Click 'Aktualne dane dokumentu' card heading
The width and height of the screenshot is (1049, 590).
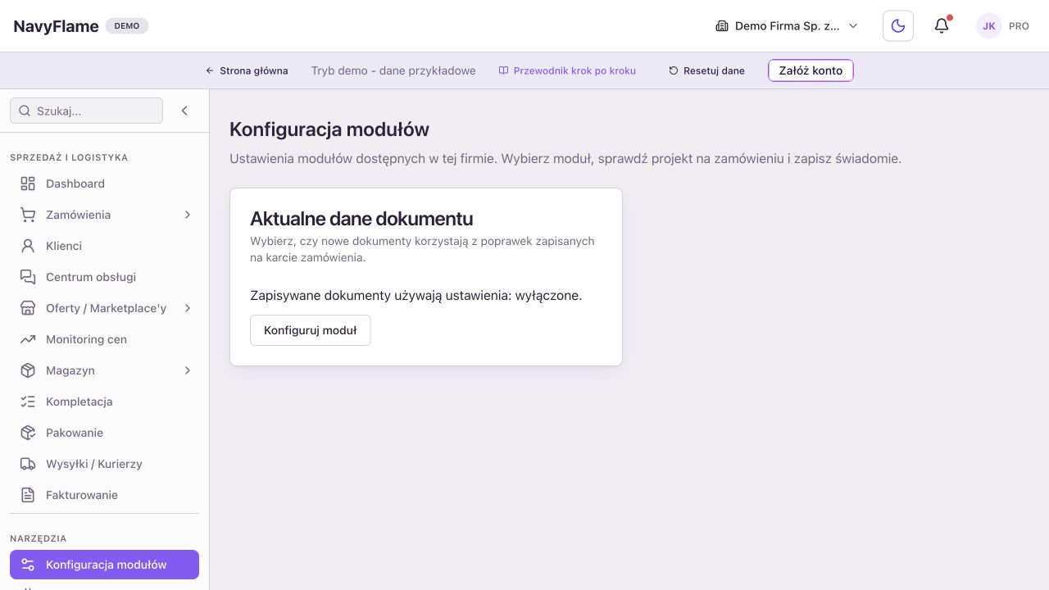click(x=361, y=219)
